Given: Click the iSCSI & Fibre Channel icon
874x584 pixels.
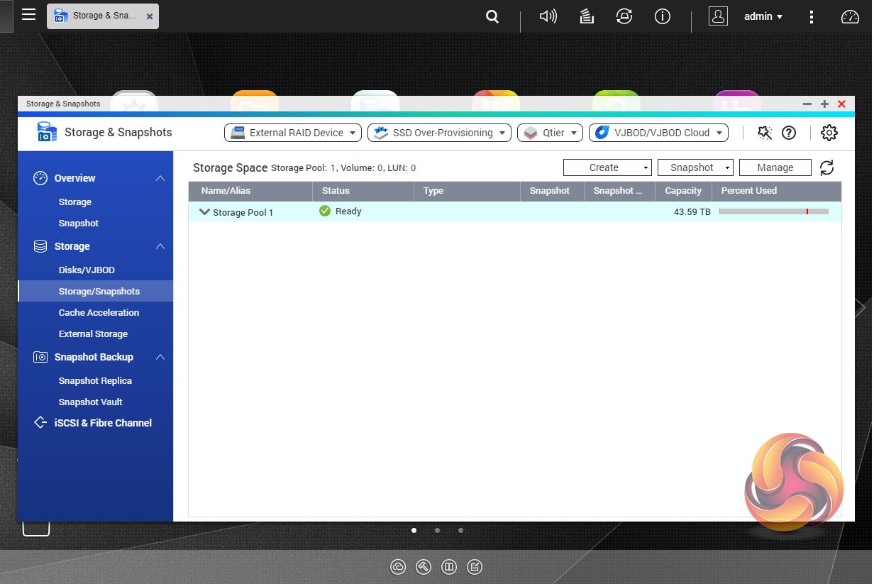Looking at the screenshot, I should pyautogui.click(x=40, y=423).
